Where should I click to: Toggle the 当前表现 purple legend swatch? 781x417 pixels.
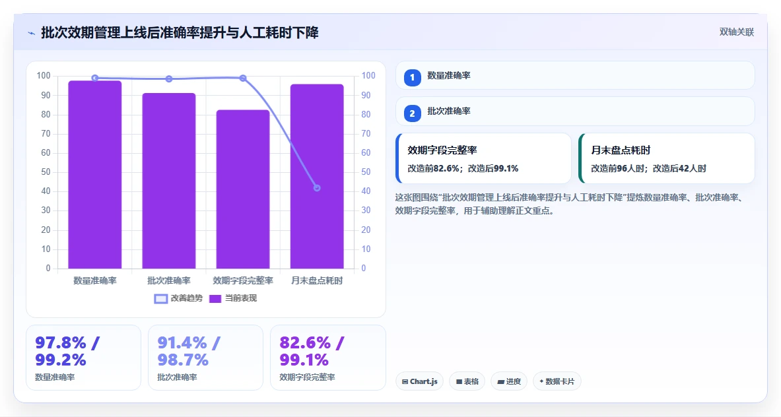point(215,299)
